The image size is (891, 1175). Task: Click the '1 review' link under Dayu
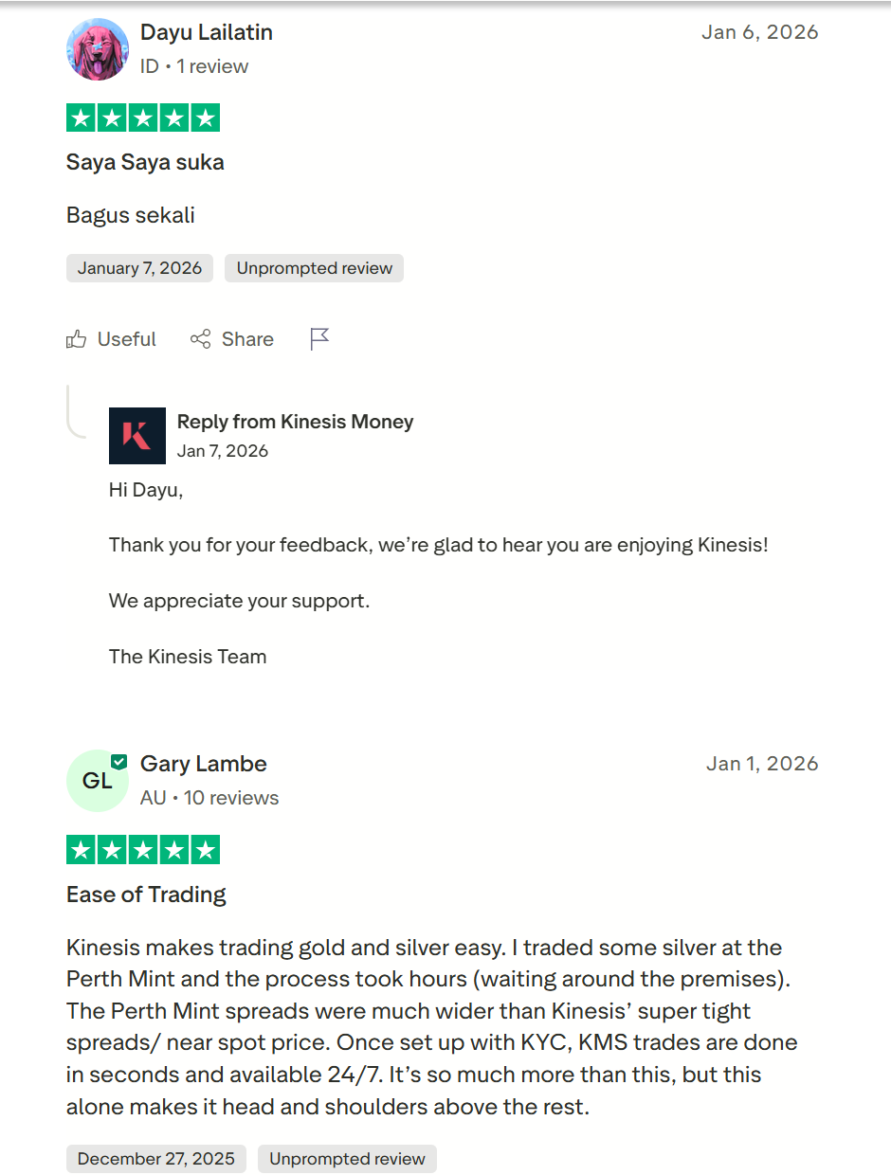(214, 66)
